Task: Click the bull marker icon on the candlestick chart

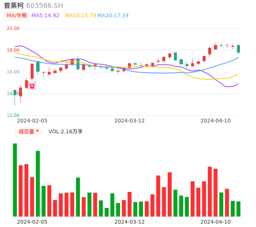Action: [32, 86]
